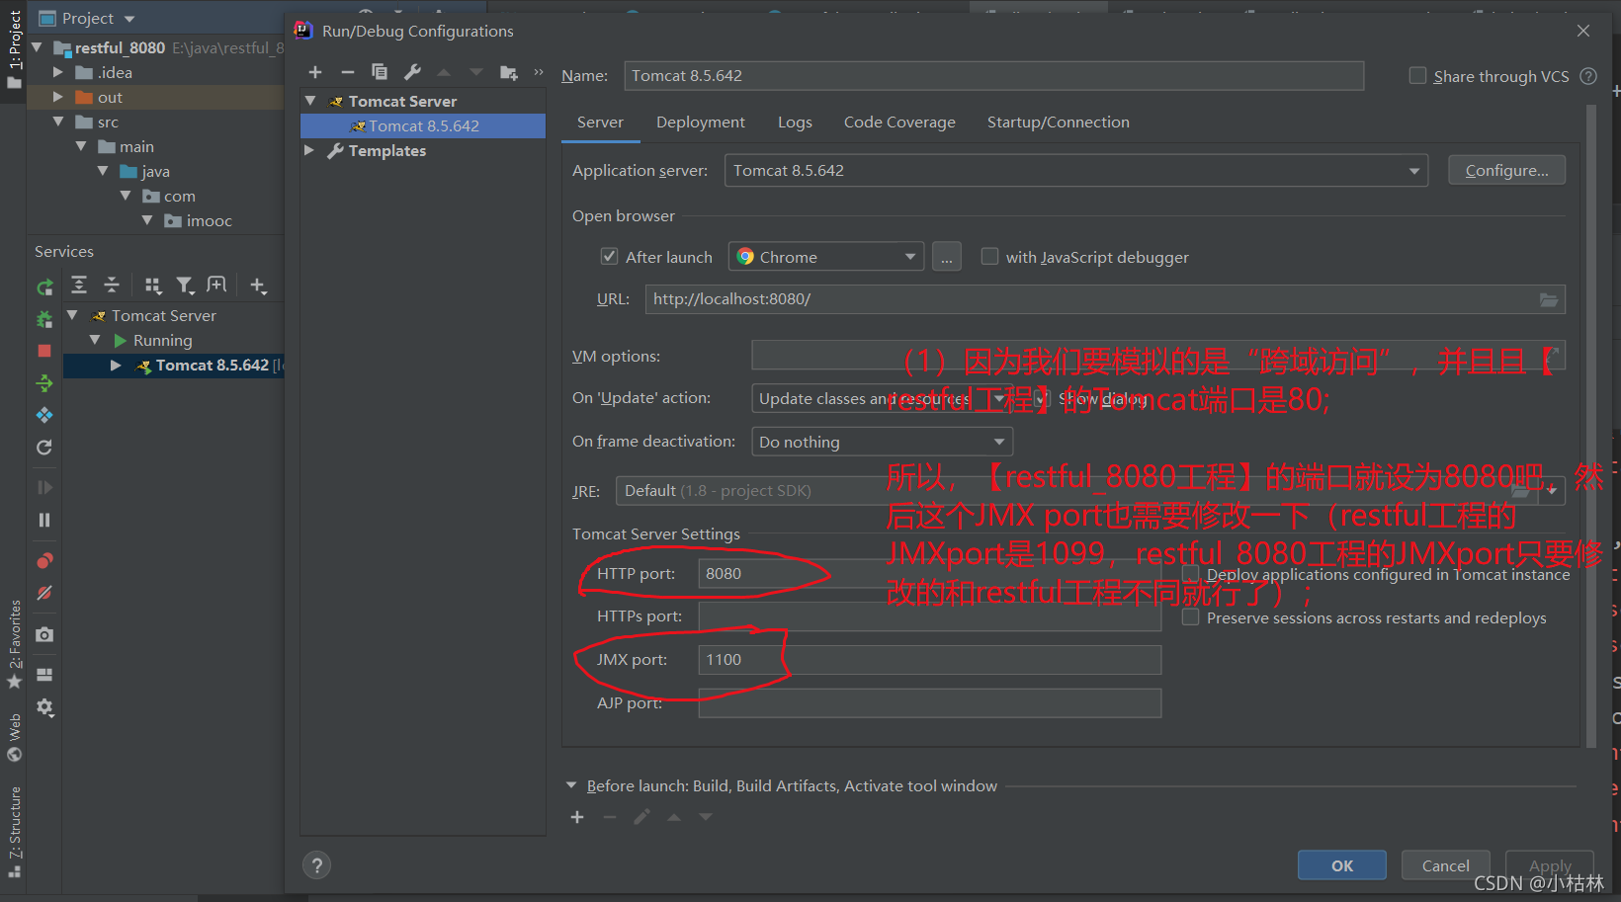
Task: Open Structure tool window tab
Action: (14, 832)
